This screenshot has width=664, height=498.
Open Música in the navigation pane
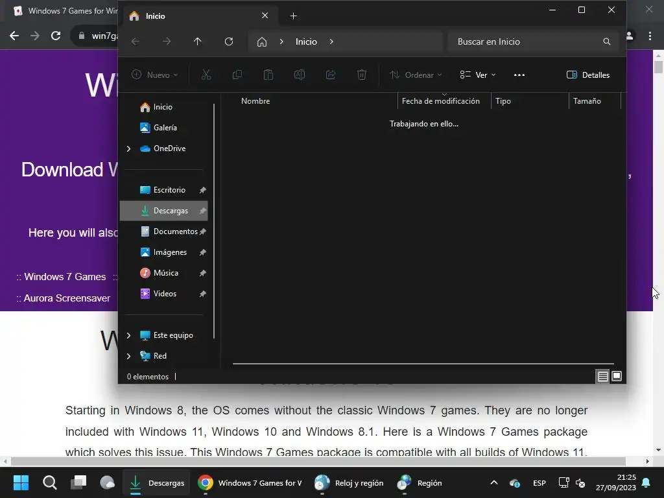point(163,273)
